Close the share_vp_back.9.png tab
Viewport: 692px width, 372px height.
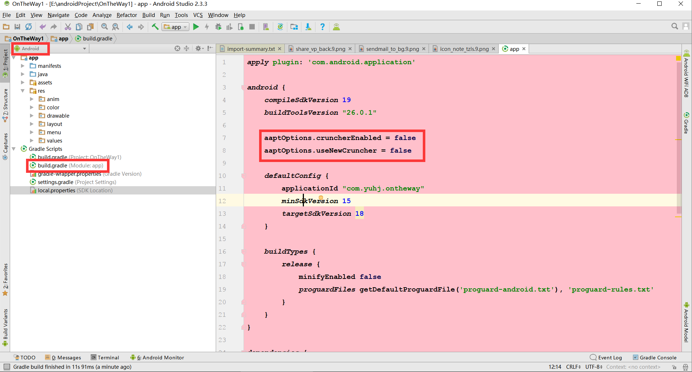(x=350, y=49)
